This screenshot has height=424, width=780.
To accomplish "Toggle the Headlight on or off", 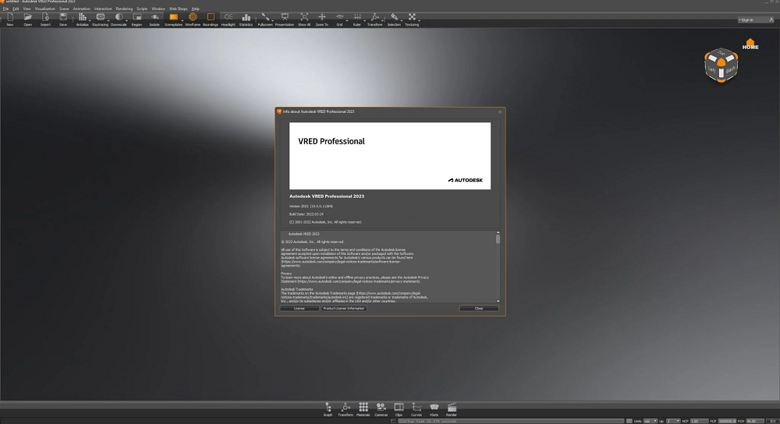I will tap(228, 17).
